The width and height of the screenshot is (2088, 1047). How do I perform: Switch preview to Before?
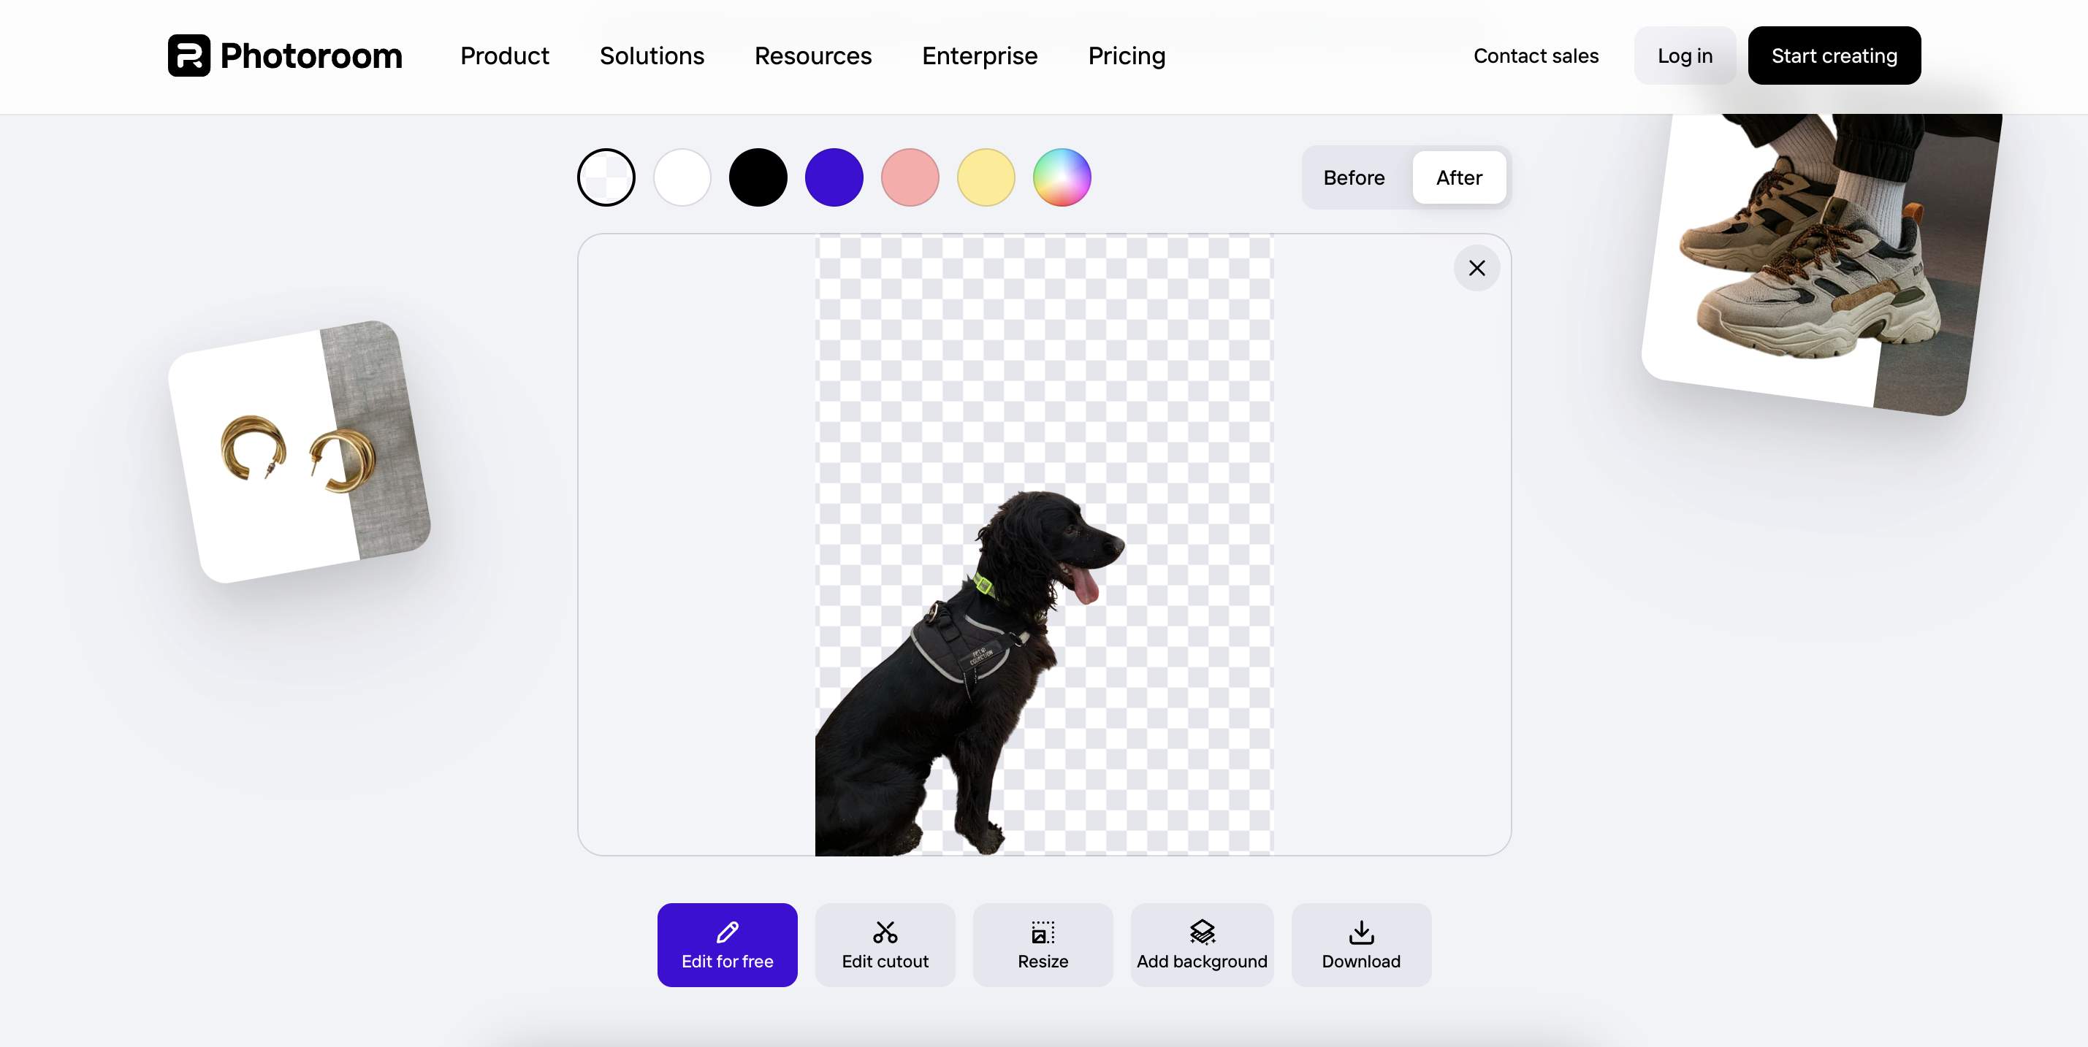[1354, 177]
